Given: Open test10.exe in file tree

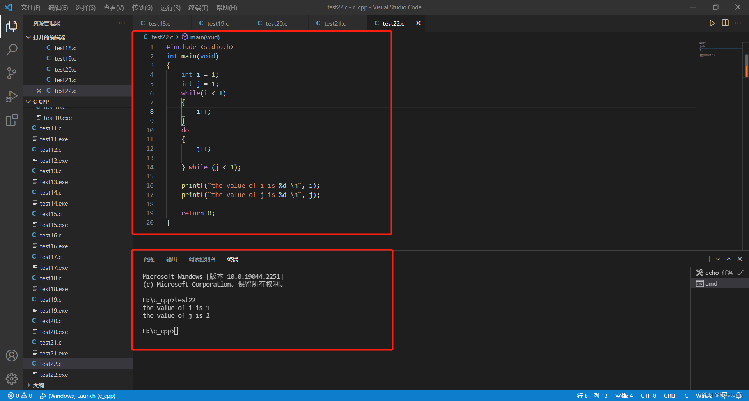Looking at the screenshot, I should pos(78,118).
